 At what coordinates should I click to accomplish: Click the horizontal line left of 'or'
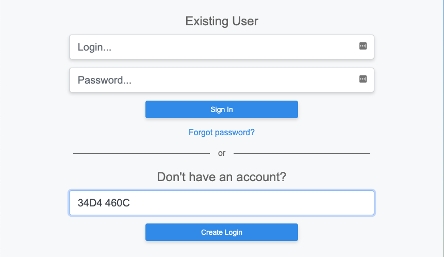pos(142,153)
